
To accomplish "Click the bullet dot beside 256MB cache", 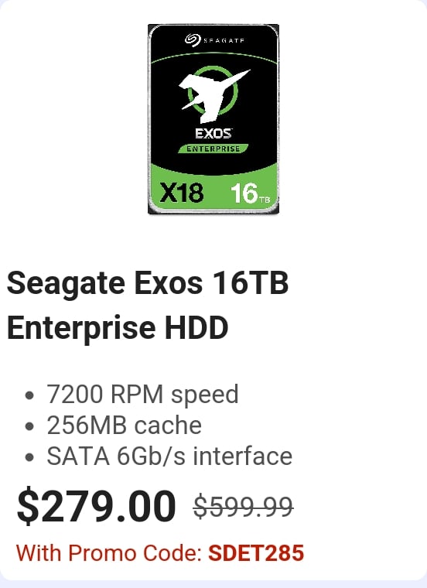I will click(x=29, y=426).
